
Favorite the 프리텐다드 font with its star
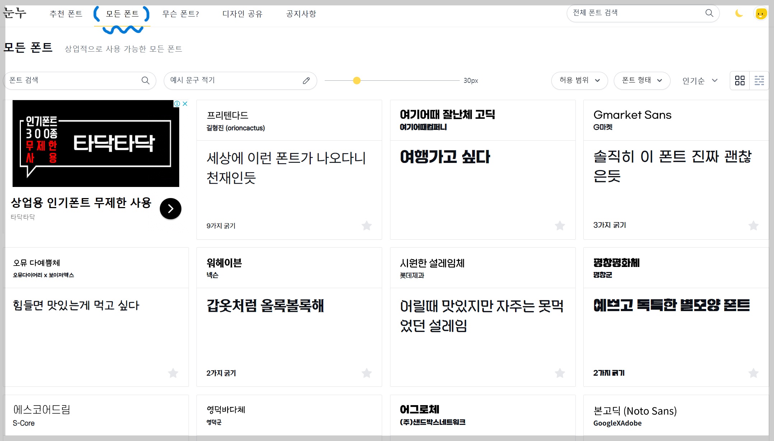coord(366,225)
